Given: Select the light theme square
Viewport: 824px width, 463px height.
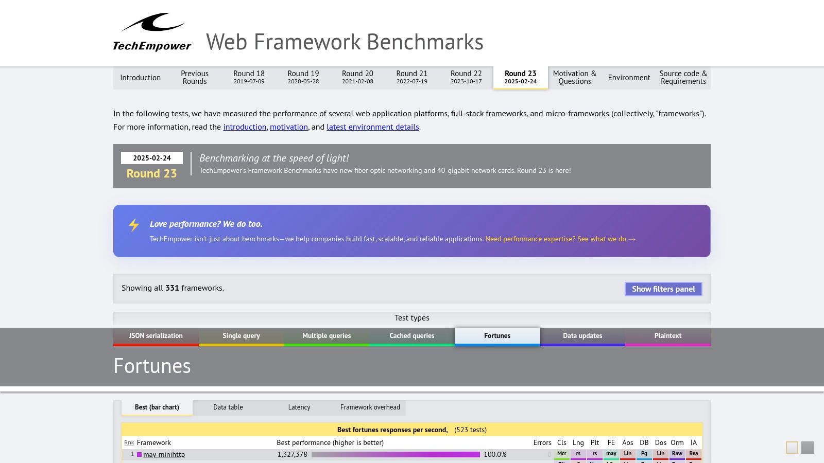Looking at the screenshot, I should 792,448.
